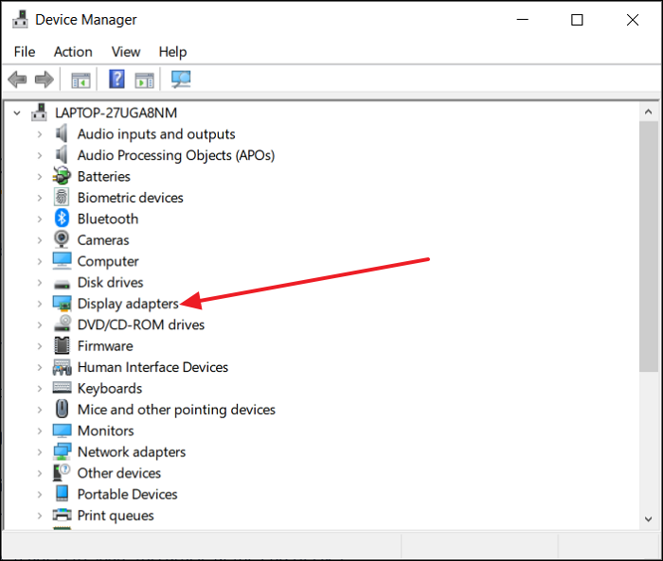
Task: Select Mice and other pointing devices
Action: click(176, 410)
